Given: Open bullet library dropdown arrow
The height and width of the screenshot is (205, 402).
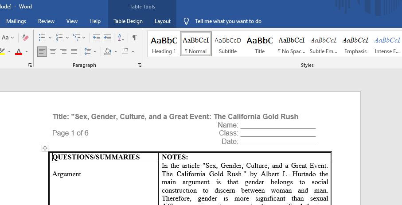Looking at the screenshot, I should click(x=50, y=38).
